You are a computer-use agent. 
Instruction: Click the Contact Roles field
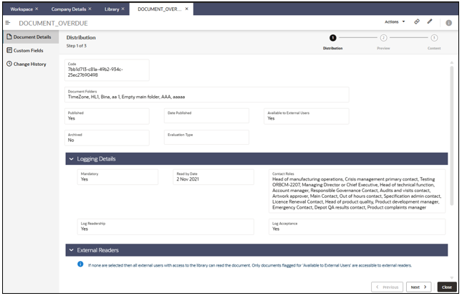(x=357, y=191)
